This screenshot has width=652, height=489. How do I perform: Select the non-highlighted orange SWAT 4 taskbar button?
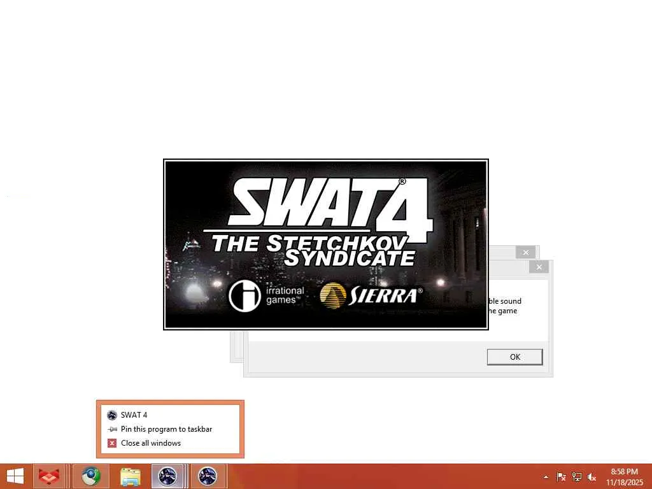coord(208,476)
